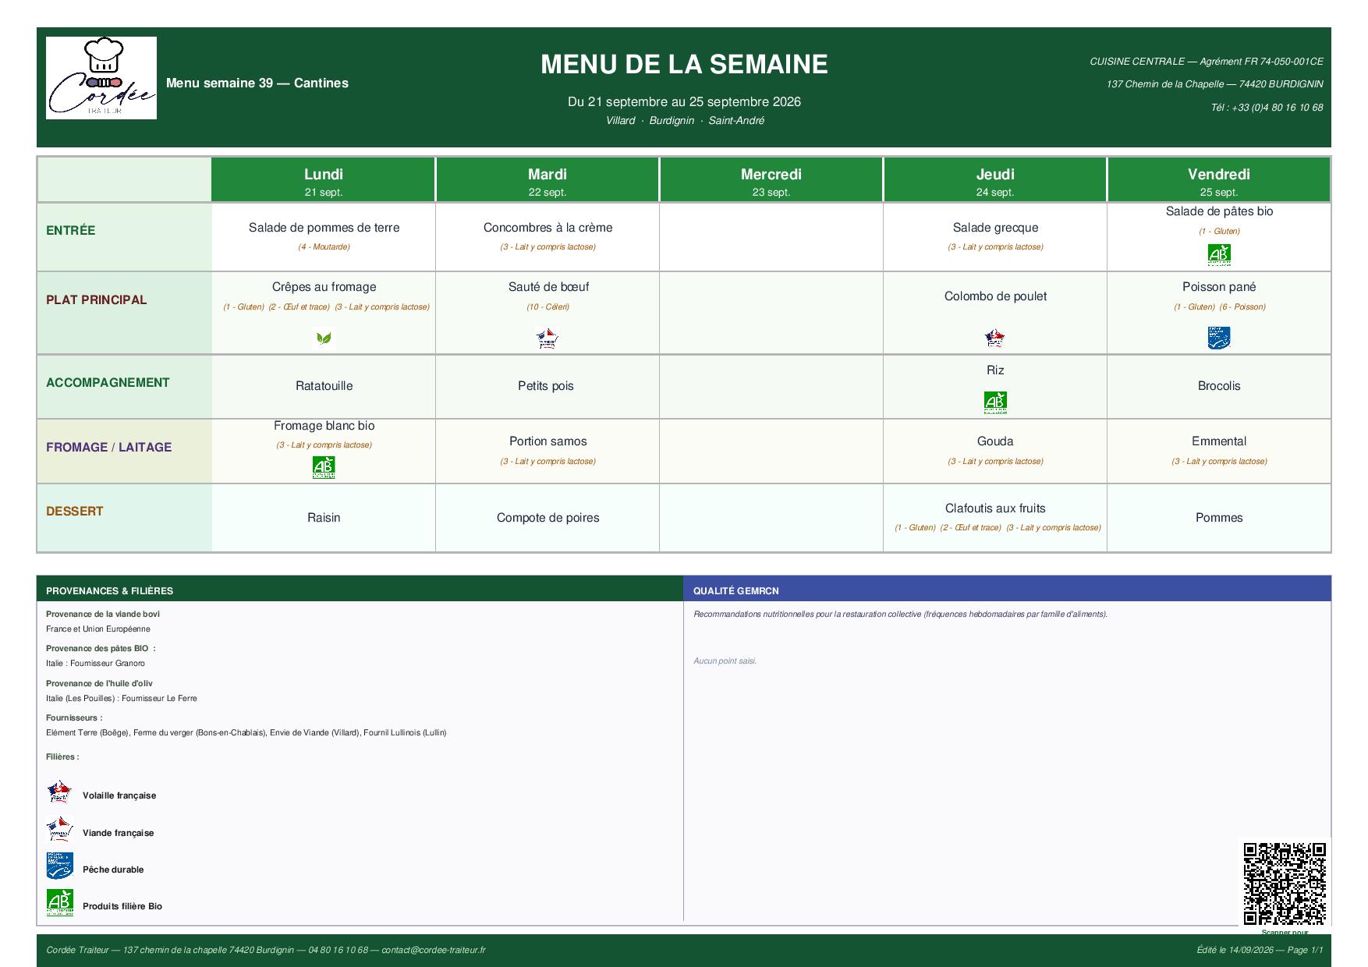Screen dimensions: 1368x967
Task: Click the '(6 - Poisson)' allergen note
Action: pyautogui.click(x=1242, y=307)
